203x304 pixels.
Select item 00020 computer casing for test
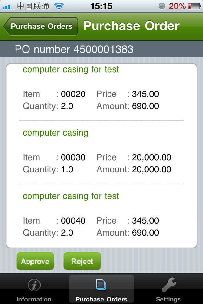pos(71,69)
